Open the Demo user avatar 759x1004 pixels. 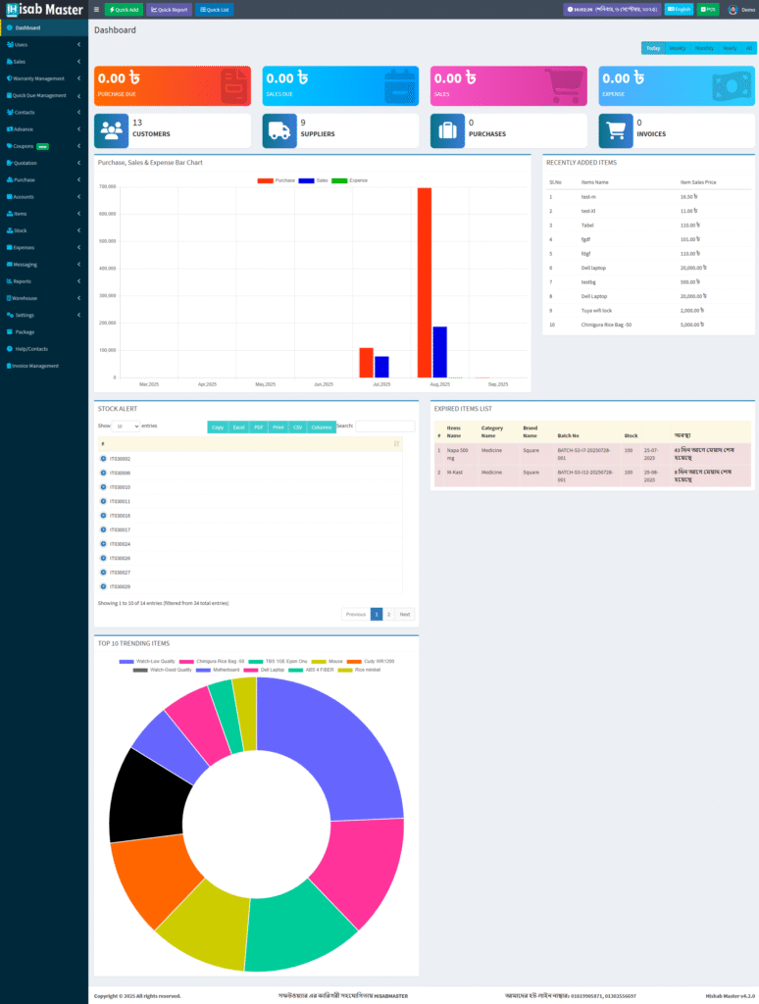733,10
